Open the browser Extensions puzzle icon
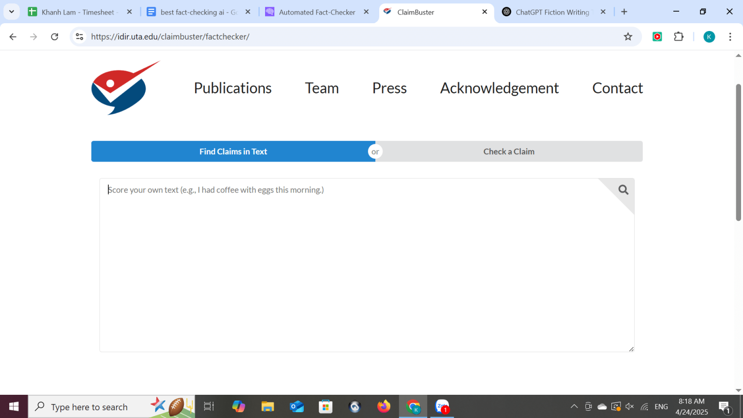This screenshot has width=743, height=418. click(x=679, y=37)
